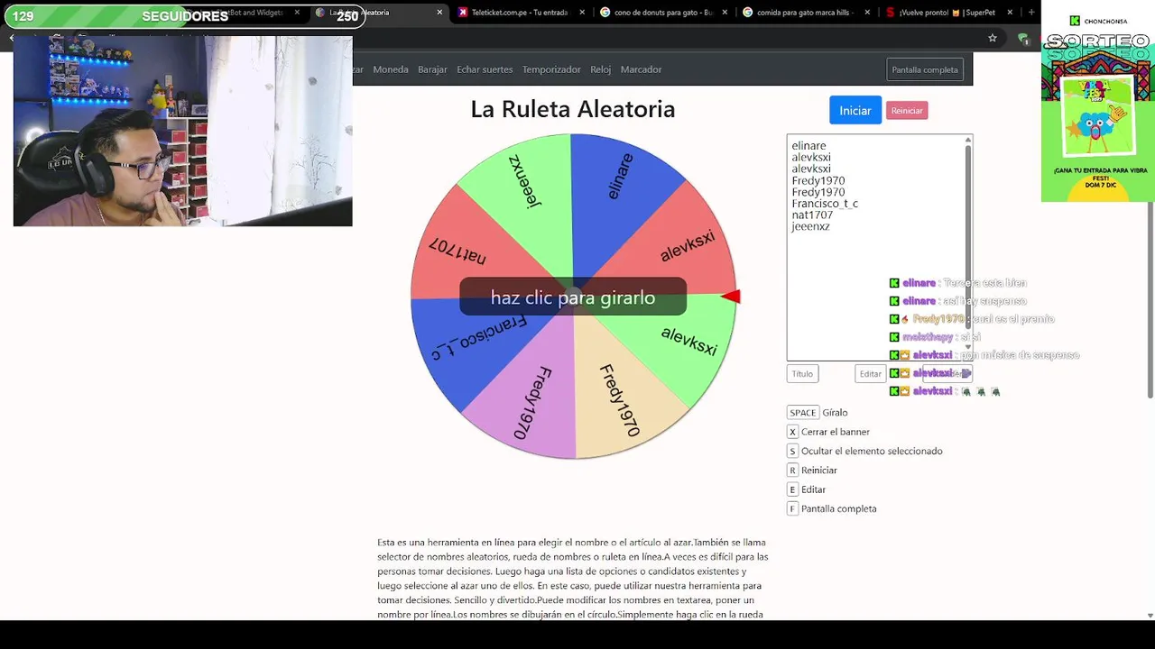Screen dimensions: 1155x649
Task: Click 'Francisco_t_c' in the names text area
Action: [825, 204]
